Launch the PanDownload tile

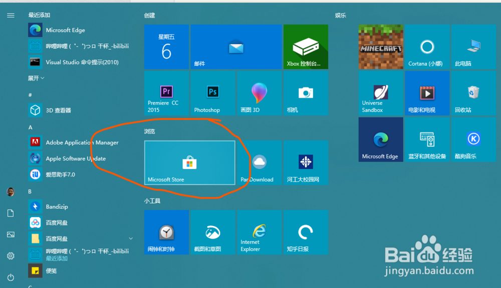(x=259, y=162)
